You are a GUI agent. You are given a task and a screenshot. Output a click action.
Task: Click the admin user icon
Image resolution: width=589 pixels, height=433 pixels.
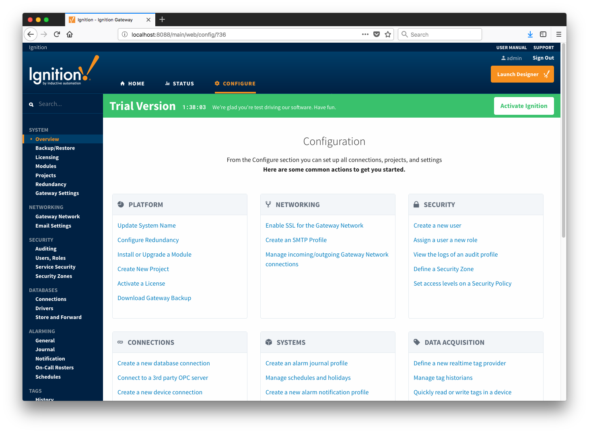pos(503,58)
